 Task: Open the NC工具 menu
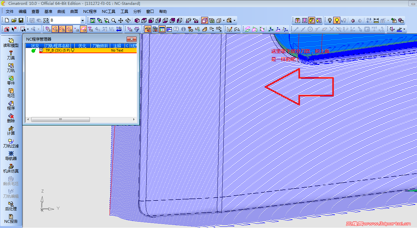pos(109,11)
